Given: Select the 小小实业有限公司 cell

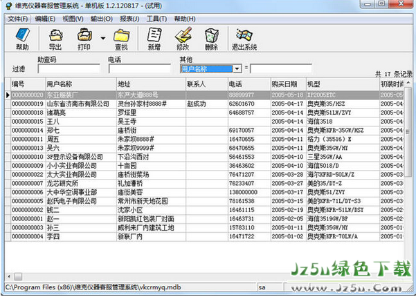Looking at the screenshot, I should 81,166.
